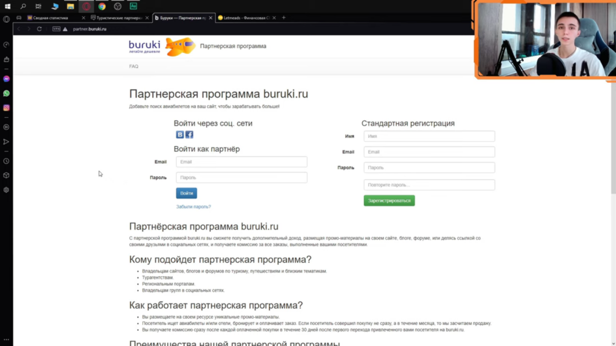
Task: Focus the registration 'Имя' field
Action: 430,136
